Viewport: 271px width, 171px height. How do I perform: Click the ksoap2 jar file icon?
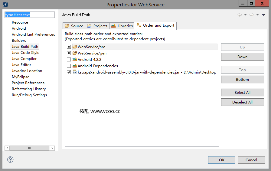tap(75, 72)
